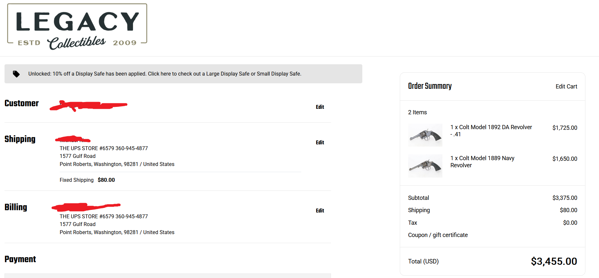The height and width of the screenshot is (278, 599).
Task: Click Edit Cart in Order Summary
Action: tap(566, 87)
